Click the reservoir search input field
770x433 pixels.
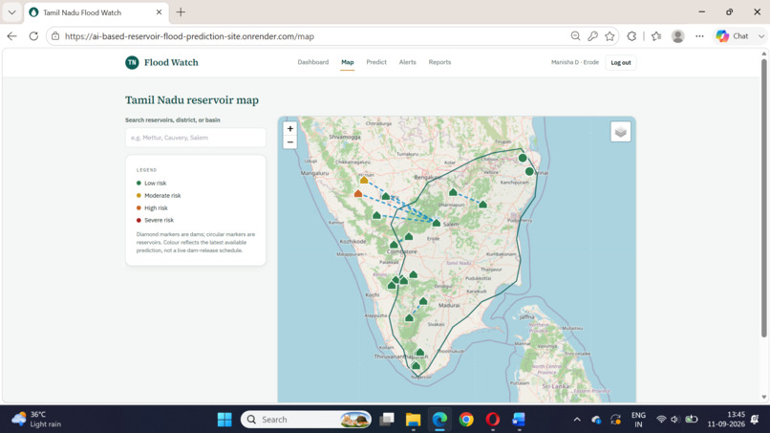pos(196,138)
